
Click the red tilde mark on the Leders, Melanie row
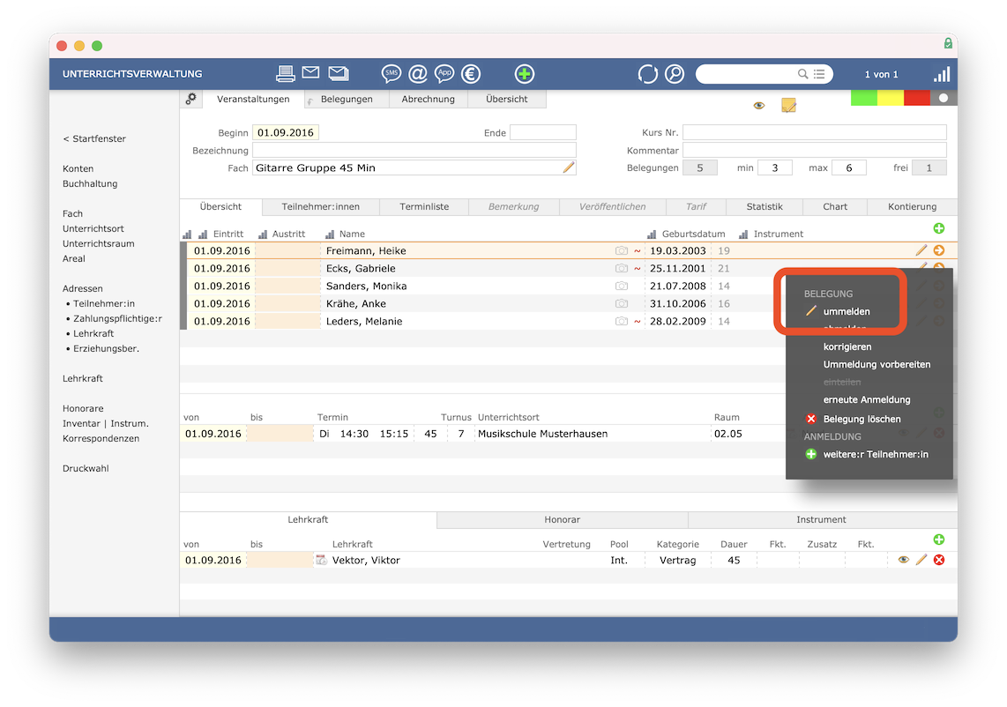[x=638, y=321]
